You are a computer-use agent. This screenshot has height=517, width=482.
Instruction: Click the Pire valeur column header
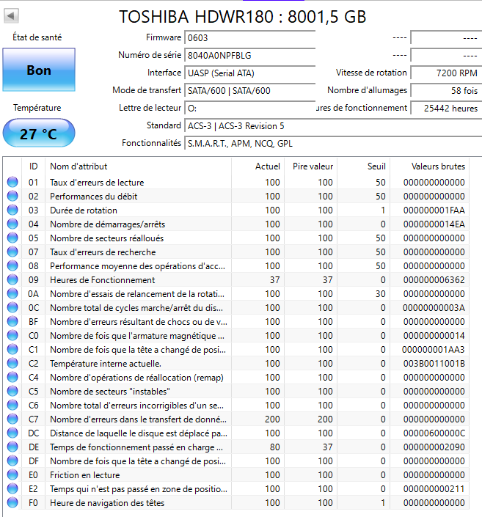point(313,166)
